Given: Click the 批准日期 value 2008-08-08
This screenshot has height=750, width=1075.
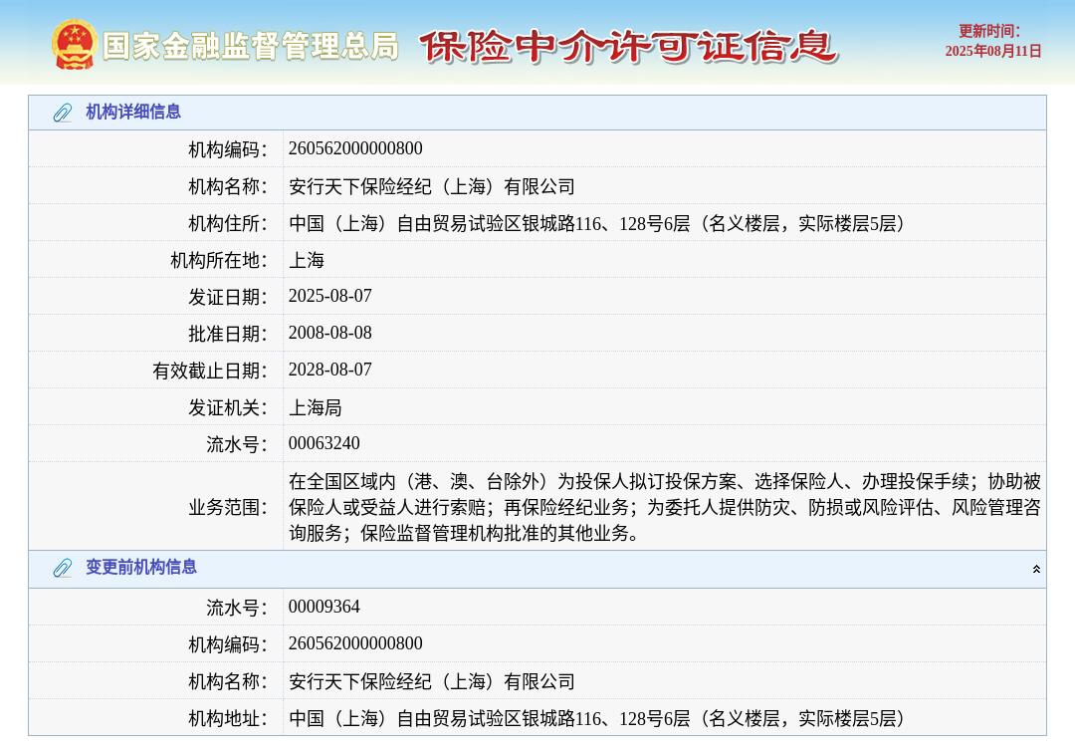Looking at the screenshot, I should point(329,333).
